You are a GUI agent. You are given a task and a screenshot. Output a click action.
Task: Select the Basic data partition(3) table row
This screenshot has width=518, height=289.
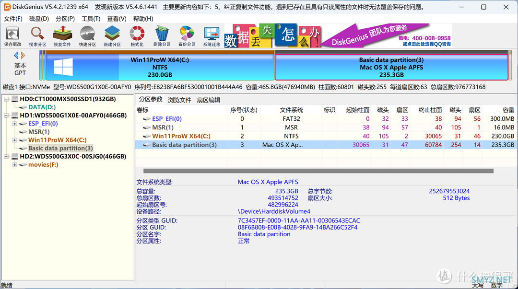tap(325, 145)
